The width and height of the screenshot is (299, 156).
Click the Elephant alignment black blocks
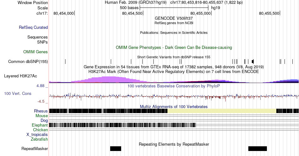click(x=122, y=125)
